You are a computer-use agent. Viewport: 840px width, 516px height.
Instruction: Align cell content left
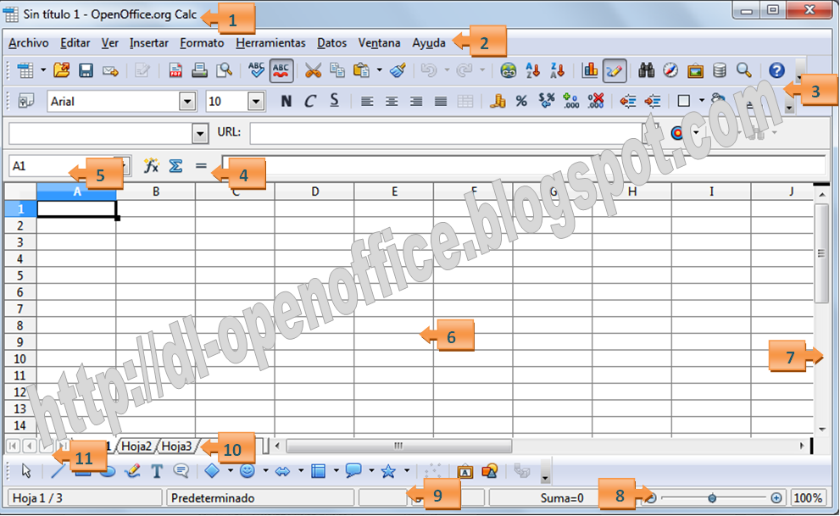point(367,101)
